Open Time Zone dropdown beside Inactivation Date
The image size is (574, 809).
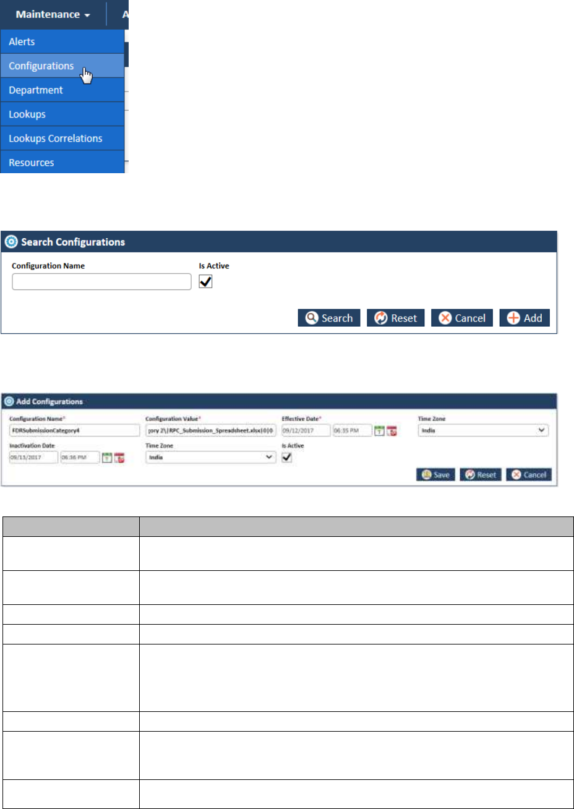click(211, 458)
